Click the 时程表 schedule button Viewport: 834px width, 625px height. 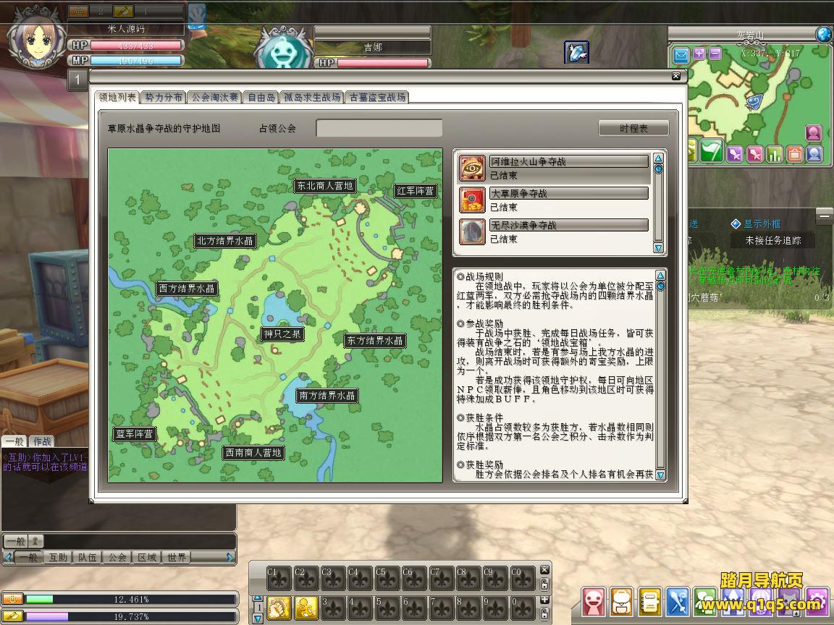pos(633,128)
